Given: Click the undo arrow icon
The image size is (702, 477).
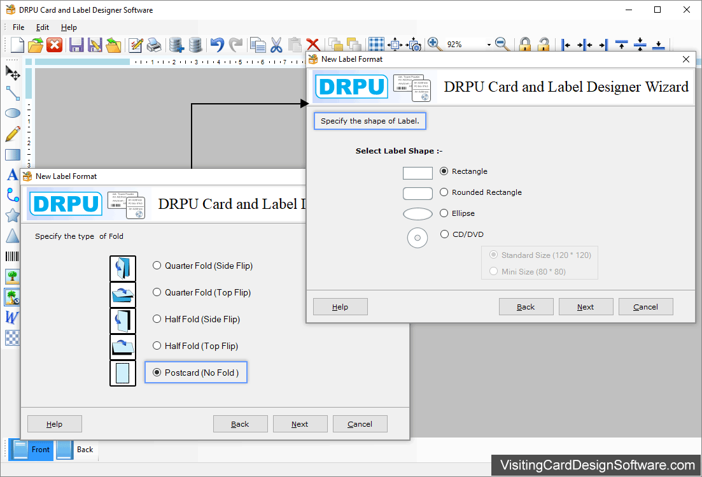Looking at the screenshot, I should pyautogui.click(x=217, y=45).
